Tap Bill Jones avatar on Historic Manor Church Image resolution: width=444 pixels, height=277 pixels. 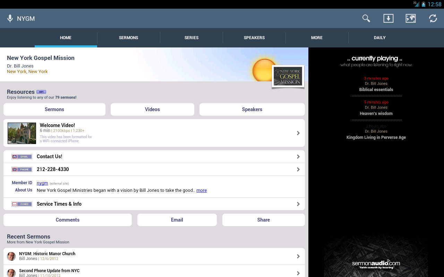[11, 256]
